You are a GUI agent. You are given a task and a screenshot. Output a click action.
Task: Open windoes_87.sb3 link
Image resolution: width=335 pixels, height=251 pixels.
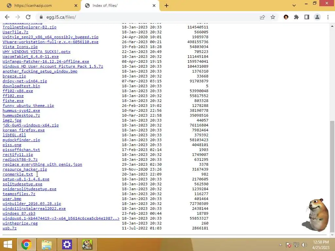19,214
